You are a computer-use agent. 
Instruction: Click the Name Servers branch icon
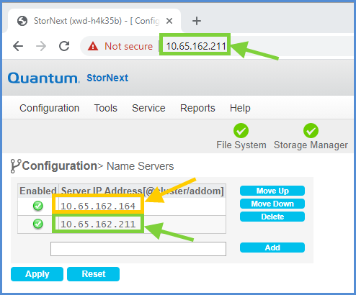pyautogui.click(x=16, y=166)
